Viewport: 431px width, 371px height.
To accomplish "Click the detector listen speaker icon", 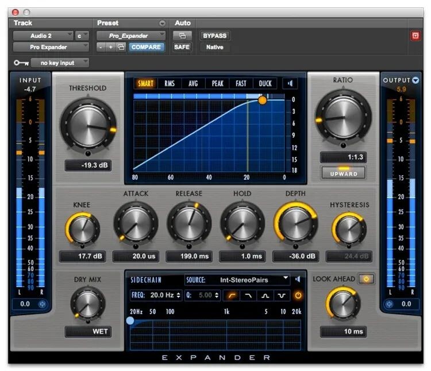I will point(290,83).
